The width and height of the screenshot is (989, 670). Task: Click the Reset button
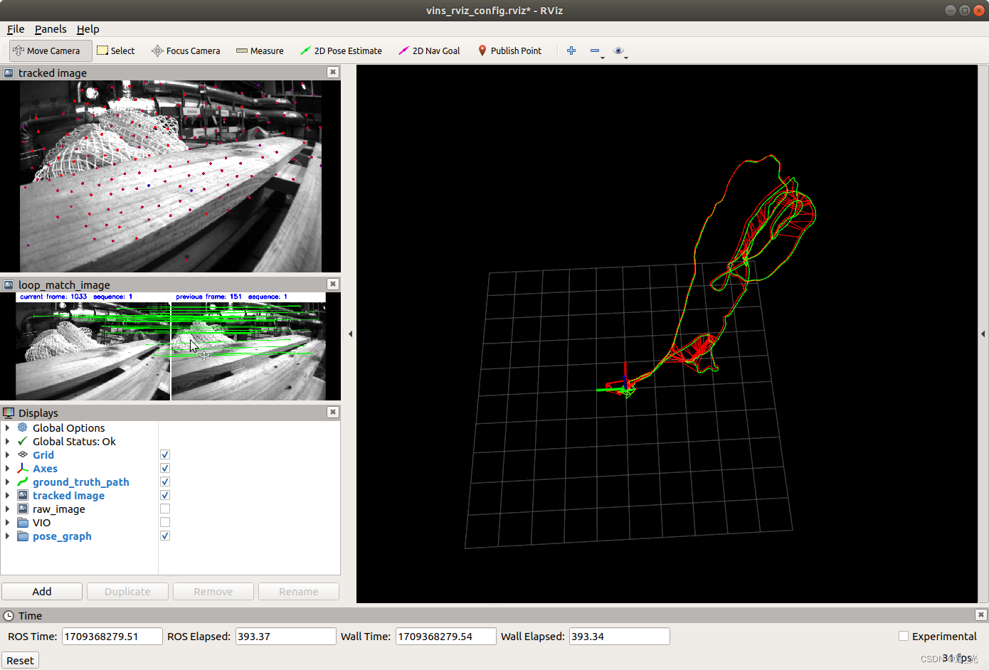(x=20, y=660)
